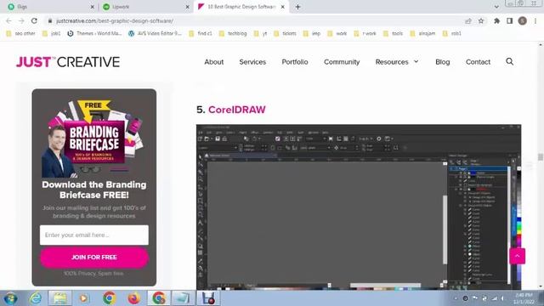This screenshot has height=306, width=544.
Task: Open the 'r work' bookmark folder
Action: point(365,33)
